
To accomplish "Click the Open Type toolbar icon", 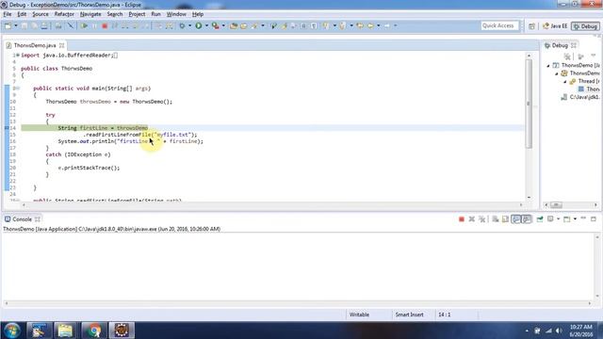I will 234,25.
